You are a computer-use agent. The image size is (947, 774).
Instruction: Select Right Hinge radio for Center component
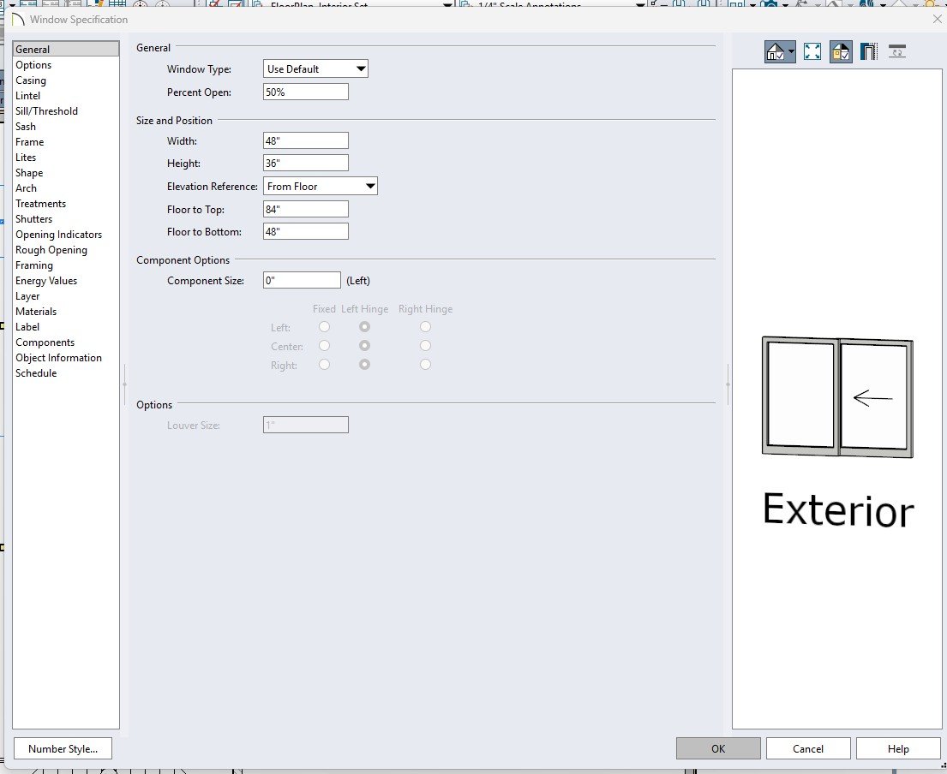pyautogui.click(x=425, y=346)
